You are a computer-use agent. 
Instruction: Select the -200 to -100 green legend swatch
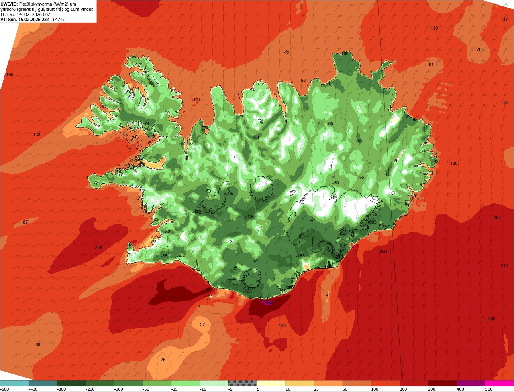tap(100, 383)
